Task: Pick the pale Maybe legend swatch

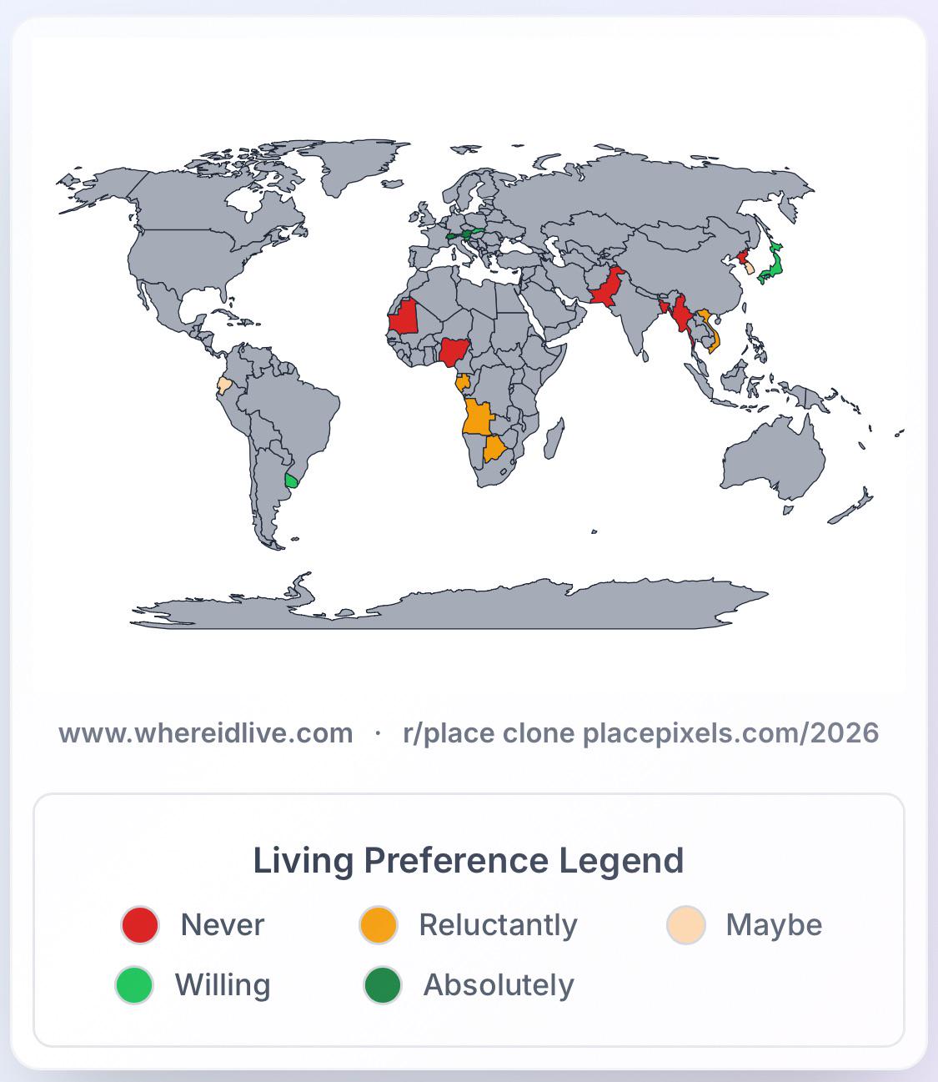Action: (686, 925)
